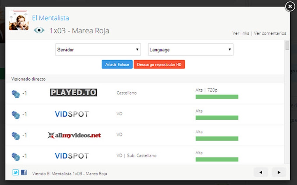Click Descarga reproductor HD
Viewport: 297px width, 185px height.
coord(159,64)
